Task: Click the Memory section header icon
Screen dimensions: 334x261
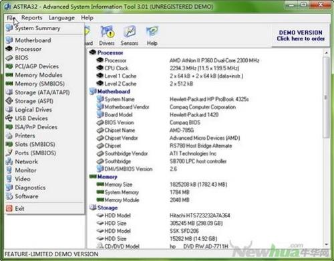Action: (93, 177)
